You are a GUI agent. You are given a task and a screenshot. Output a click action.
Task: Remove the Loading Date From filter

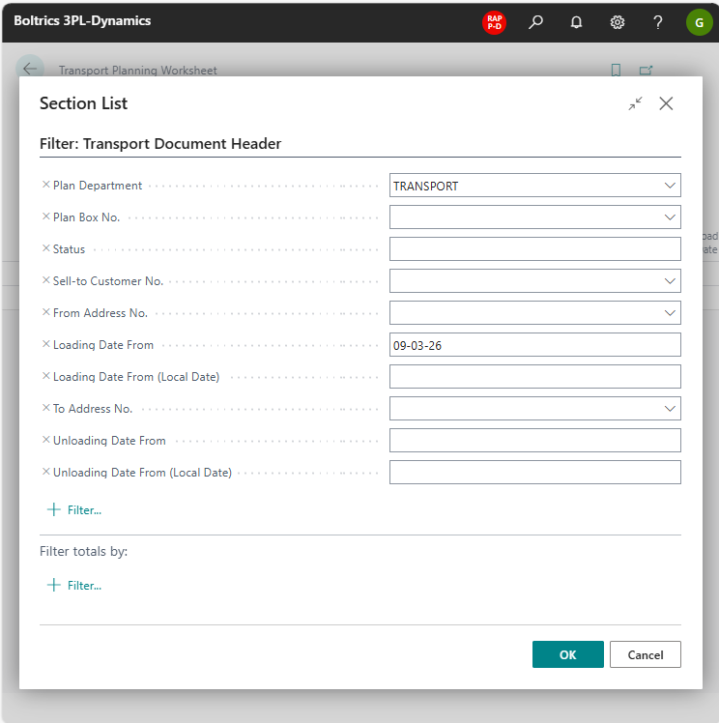tap(45, 345)
